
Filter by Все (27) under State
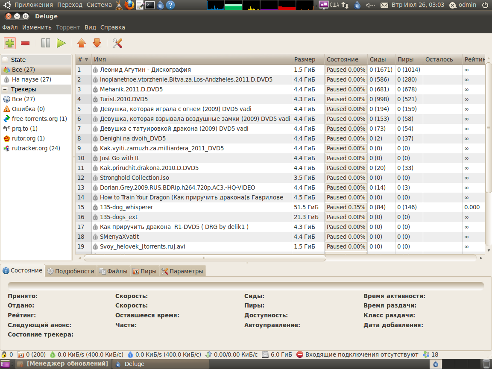point(36,70)
